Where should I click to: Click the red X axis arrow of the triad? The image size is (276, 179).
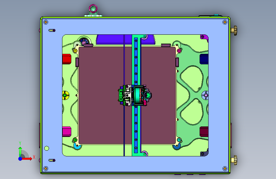[x=26, y=159]
